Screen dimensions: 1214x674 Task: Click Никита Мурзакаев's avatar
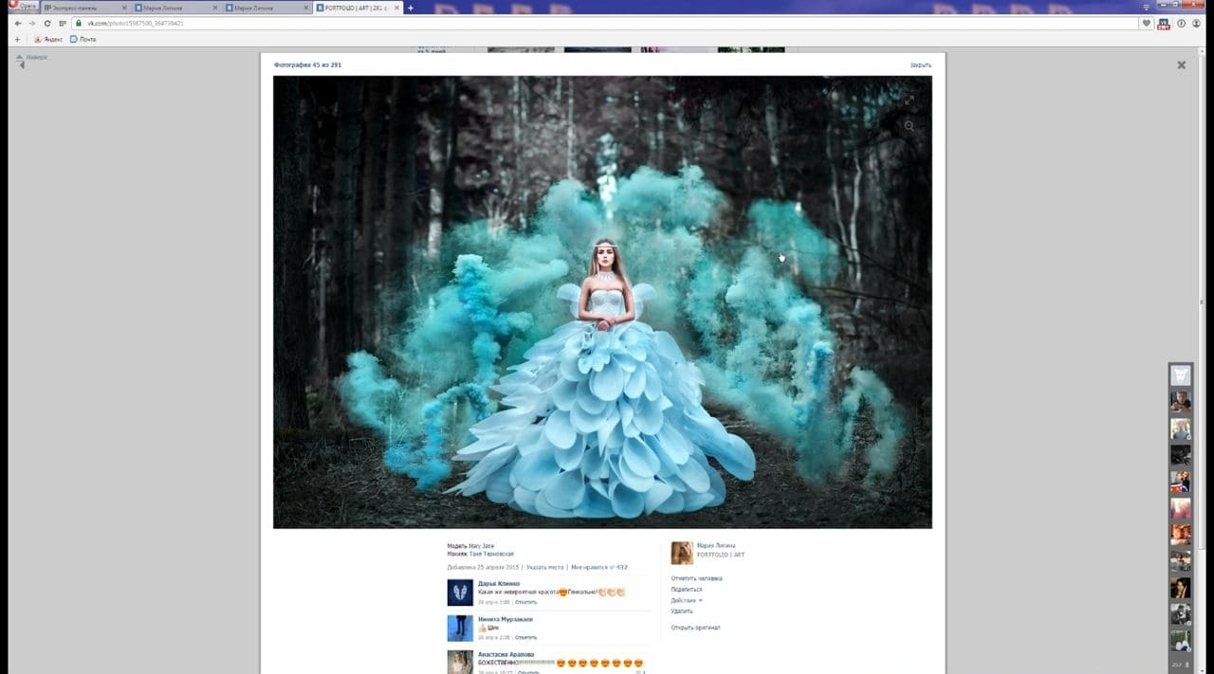click(x=460, y=628)
